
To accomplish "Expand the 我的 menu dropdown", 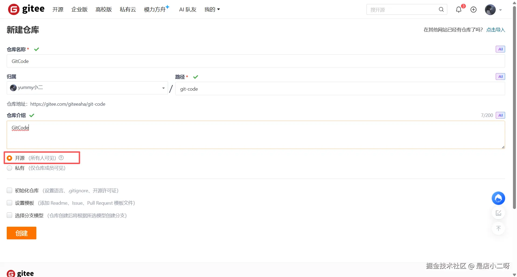I will pos(212,9).
